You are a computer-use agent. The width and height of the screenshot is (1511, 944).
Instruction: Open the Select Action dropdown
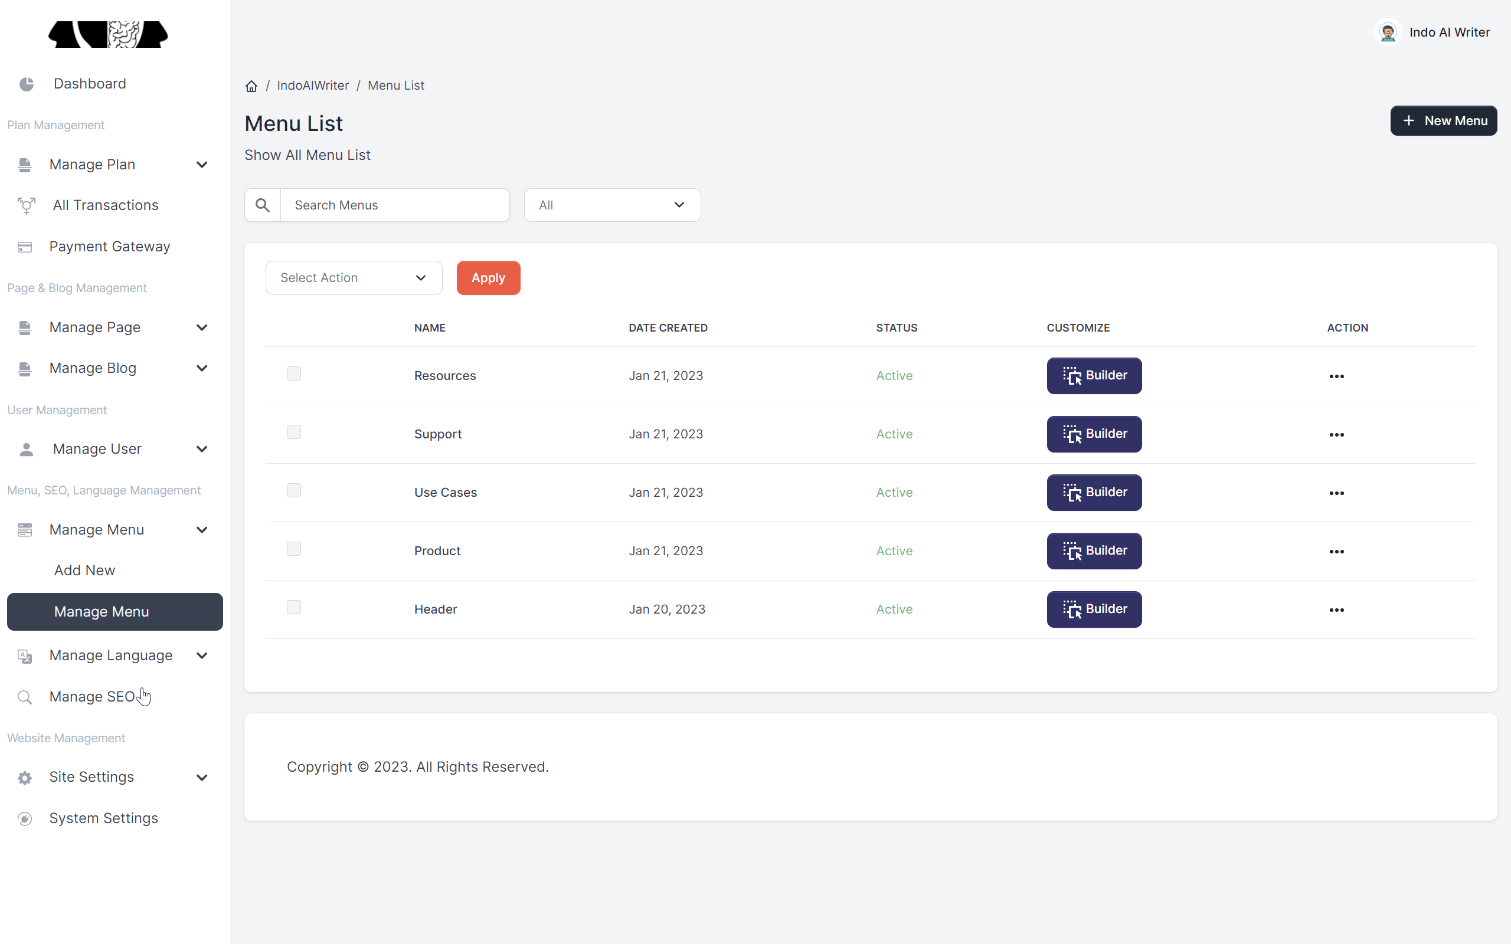click(354, 278)
